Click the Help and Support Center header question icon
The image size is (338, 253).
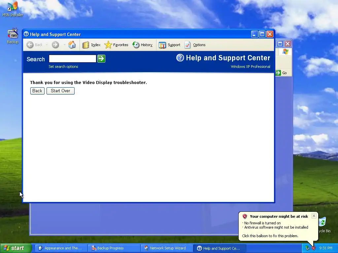[180, 58]
